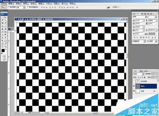
Task: Select the Move tool in the toolbox
Action: [x=5, y=18]
